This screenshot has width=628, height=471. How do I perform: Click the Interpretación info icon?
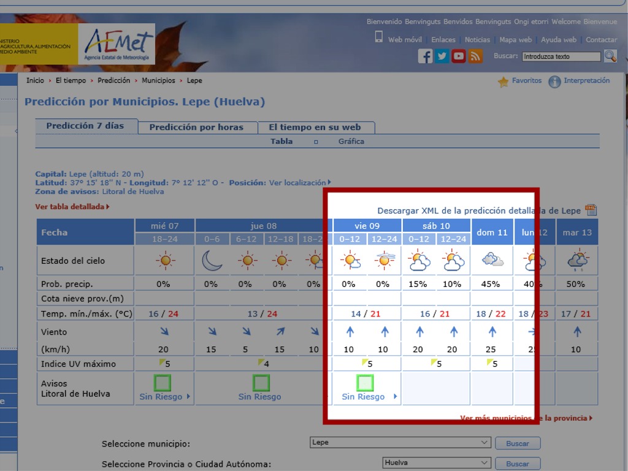pos(554,82)
